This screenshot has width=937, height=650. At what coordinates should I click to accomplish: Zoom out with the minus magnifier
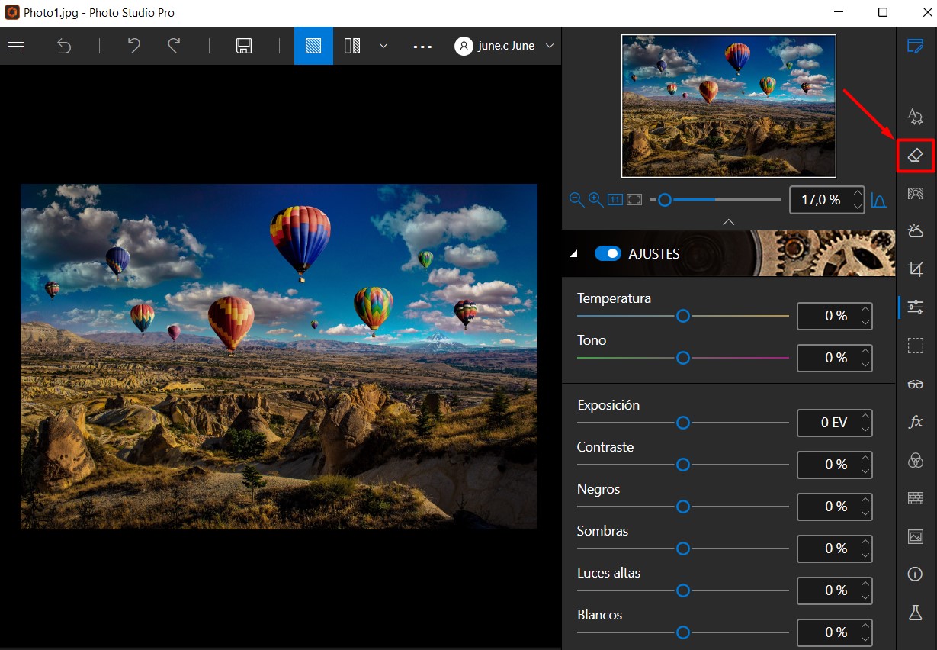(x=577, y=200)
